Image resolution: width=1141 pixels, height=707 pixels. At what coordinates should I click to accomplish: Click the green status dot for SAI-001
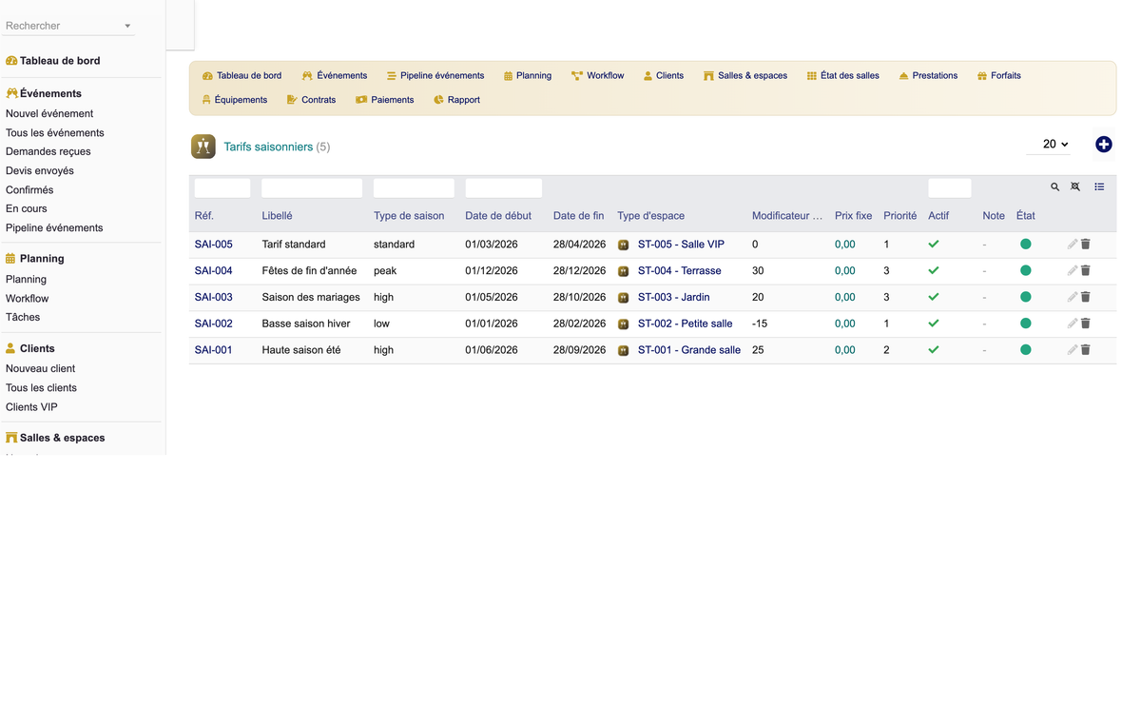pos(1025,350)
